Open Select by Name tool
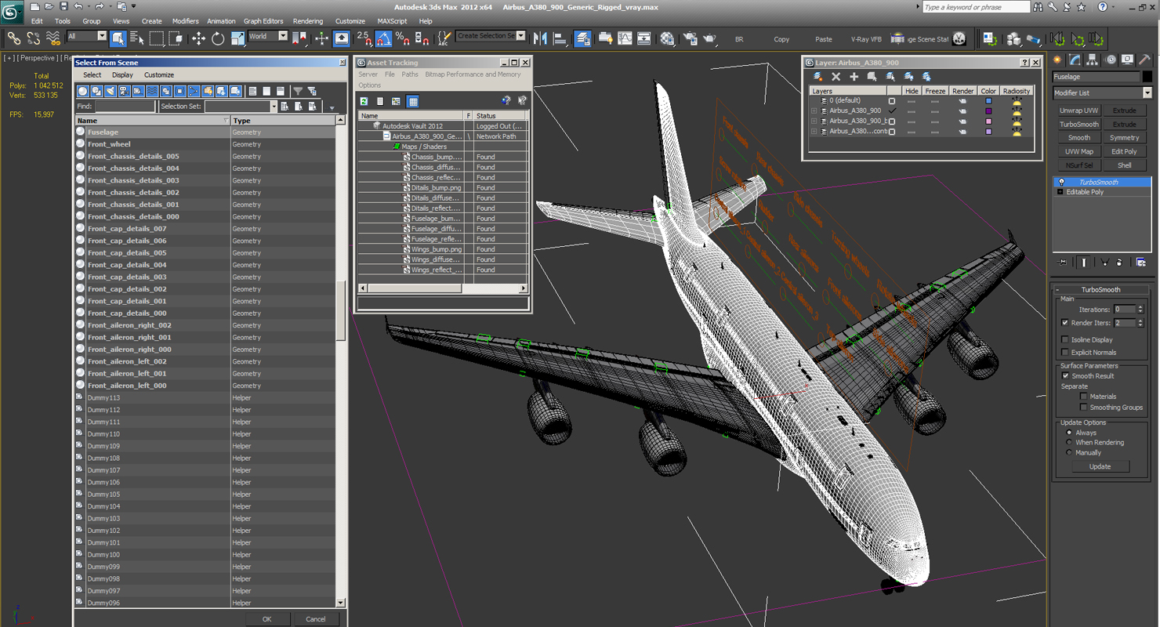The image size is (1160, 627). click(137, 38)
